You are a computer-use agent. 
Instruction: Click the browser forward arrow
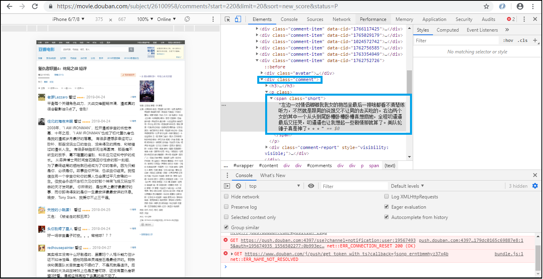[22, 6]
